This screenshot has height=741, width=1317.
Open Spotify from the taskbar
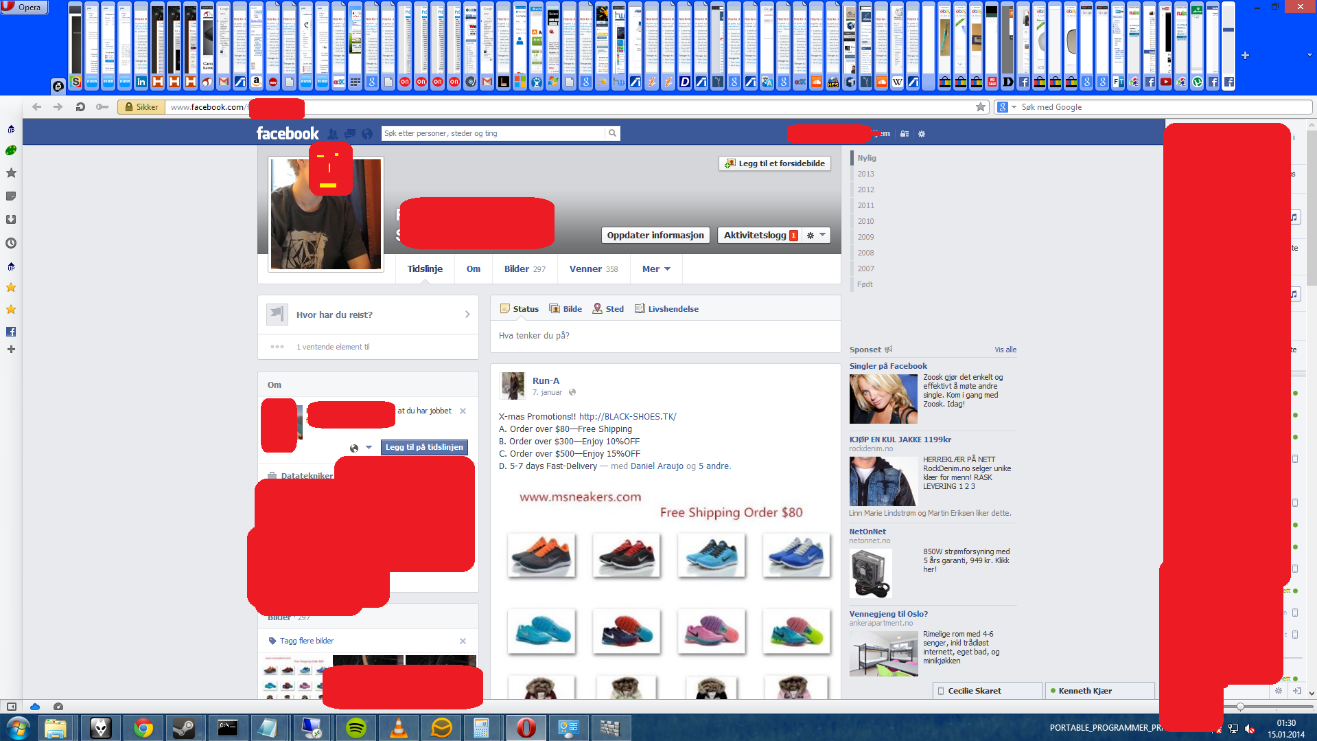click(x=356, y=727)
